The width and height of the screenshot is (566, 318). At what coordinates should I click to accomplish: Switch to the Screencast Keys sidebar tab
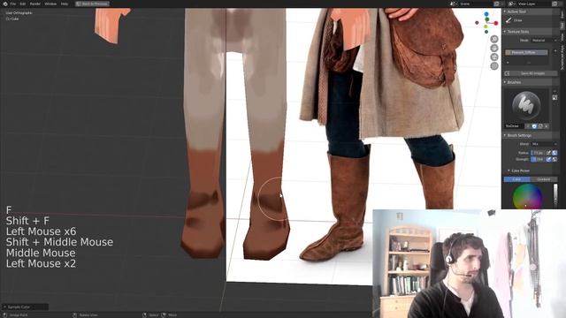coord(562,57)
